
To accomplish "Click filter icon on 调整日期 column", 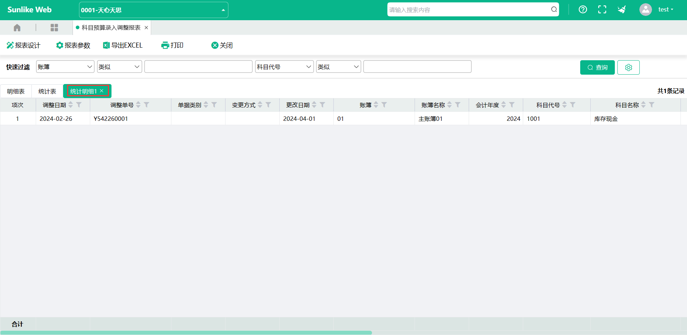I will (79, 105).
